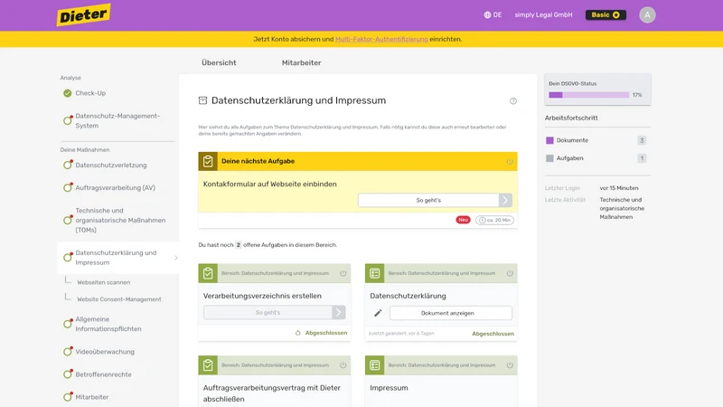Click the Allgemeine Informationspflichten status icon
This screenshot has height=407, width=723.
(68, 324)
